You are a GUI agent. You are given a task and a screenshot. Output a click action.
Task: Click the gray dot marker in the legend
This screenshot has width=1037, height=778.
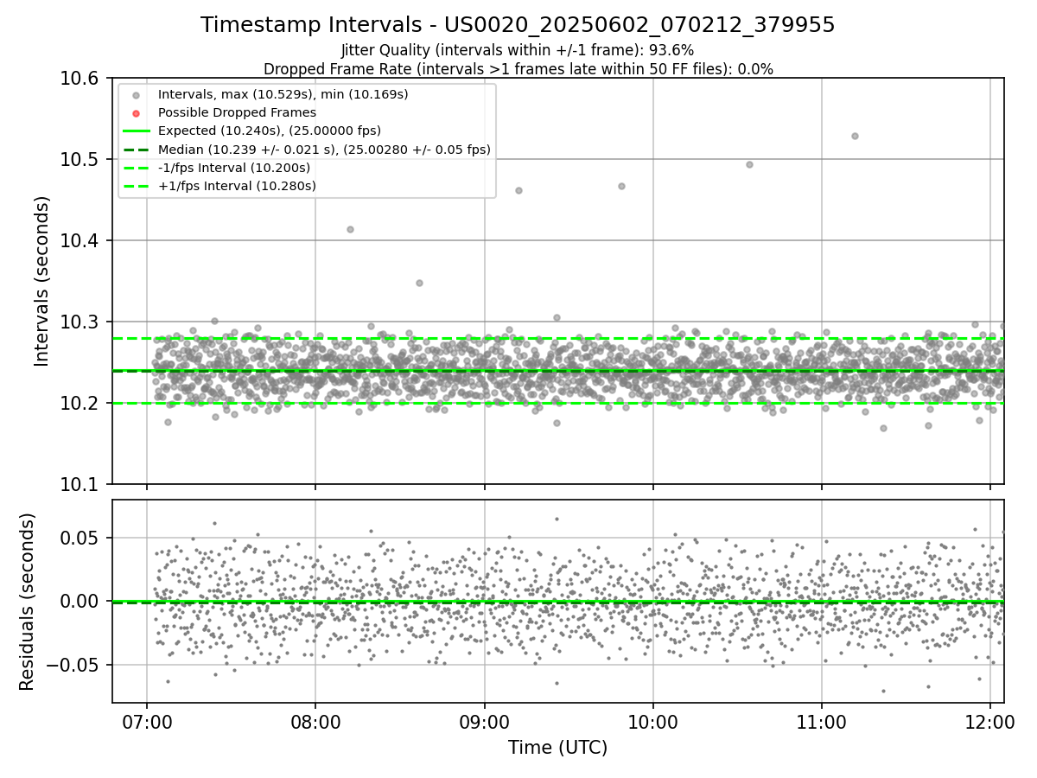click(x=136, y=94)
